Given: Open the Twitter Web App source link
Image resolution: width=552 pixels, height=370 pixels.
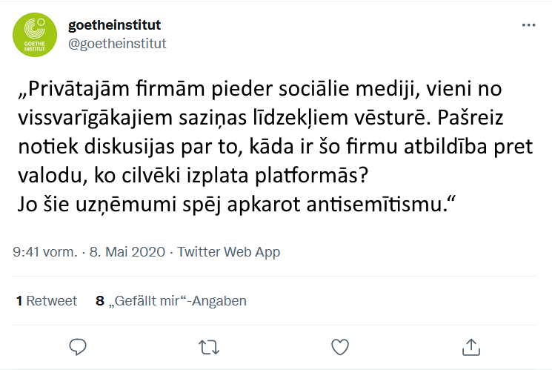Looking at the screenshot, I should [229, 252].
